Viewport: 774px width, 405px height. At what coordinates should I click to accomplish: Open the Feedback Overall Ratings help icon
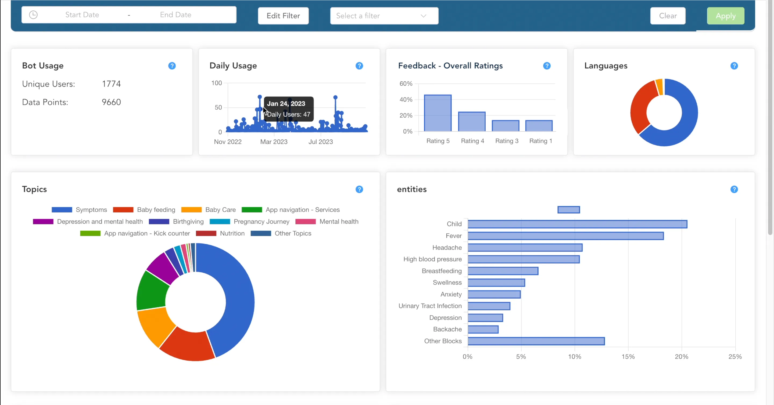(x=547, y=66)
